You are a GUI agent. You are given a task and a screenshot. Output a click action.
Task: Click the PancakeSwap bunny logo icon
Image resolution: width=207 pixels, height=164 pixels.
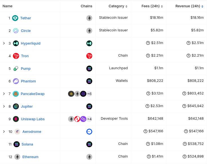tap(16, 94)
